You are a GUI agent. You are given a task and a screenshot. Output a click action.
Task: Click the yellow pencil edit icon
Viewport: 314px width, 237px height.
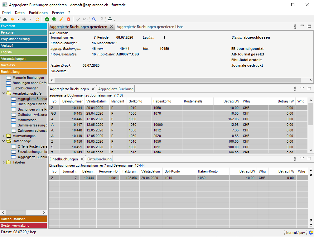click(x=61, y=19)
